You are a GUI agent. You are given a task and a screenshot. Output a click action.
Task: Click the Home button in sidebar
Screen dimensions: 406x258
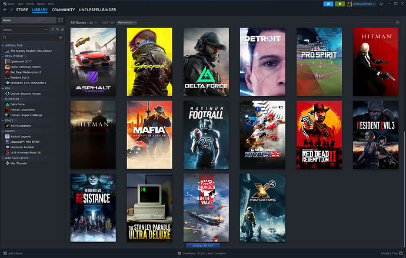coord(29,20)
